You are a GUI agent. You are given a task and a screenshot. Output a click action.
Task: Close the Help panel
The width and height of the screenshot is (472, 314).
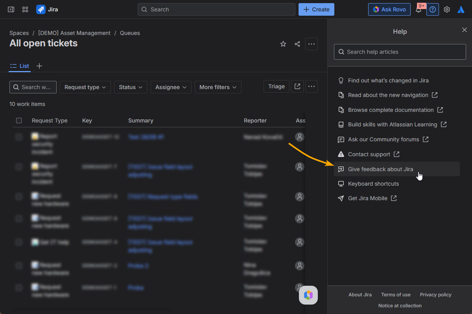464,30
